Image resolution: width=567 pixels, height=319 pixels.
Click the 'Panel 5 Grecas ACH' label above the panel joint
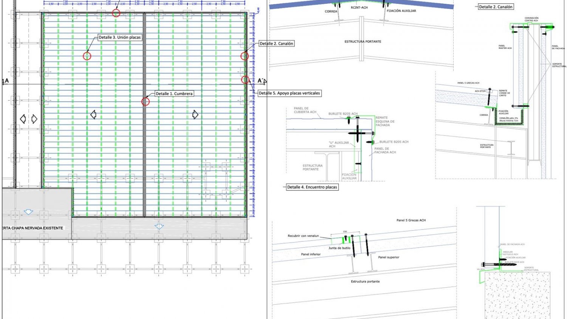411,220
